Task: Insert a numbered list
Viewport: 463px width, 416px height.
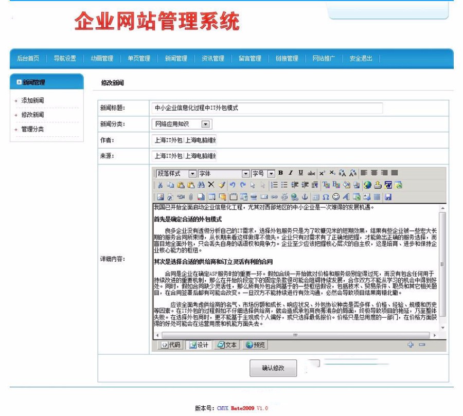Action: pos(274,185)
